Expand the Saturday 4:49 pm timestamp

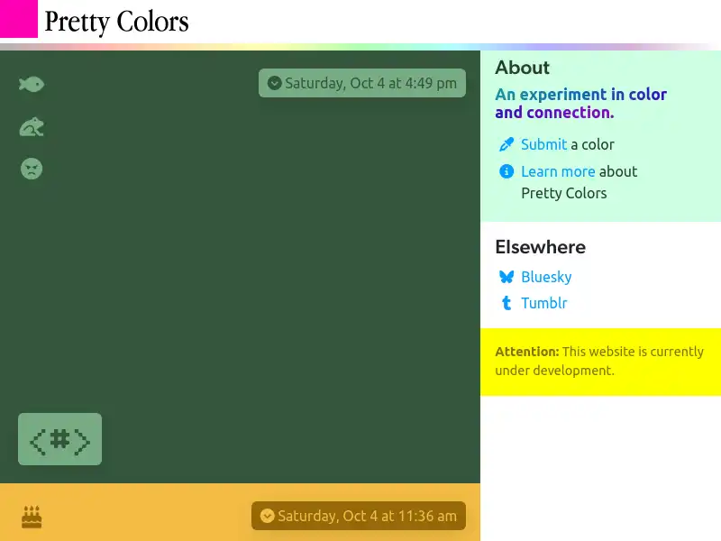(361, 83)
